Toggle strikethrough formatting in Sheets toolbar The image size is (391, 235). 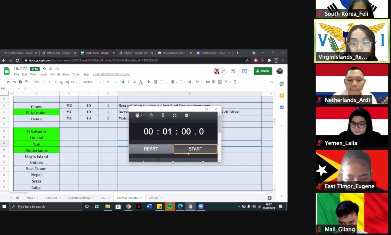(x=134, y=82)
